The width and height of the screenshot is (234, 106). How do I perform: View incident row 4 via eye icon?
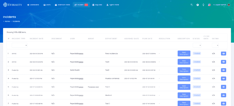point(223,78)
